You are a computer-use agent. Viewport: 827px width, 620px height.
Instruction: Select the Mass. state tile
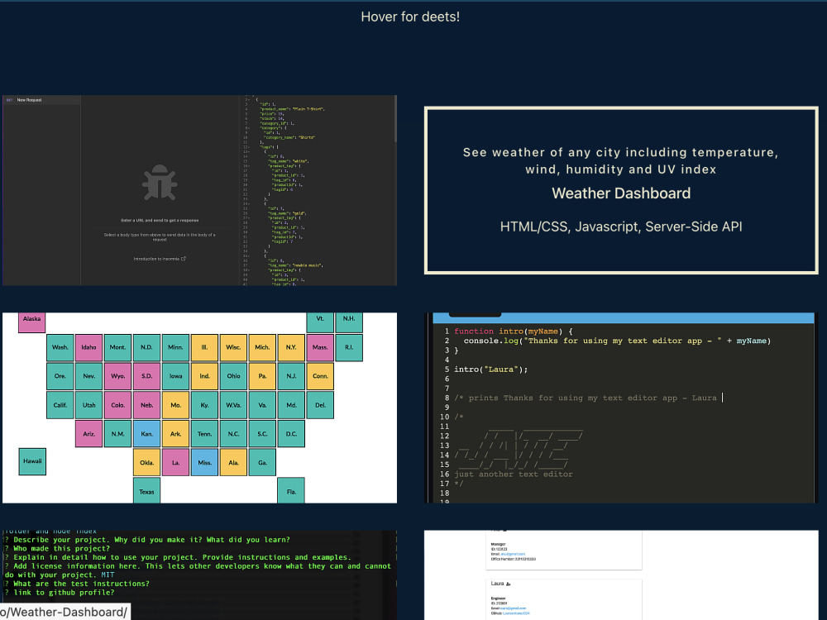click(320, 347)
